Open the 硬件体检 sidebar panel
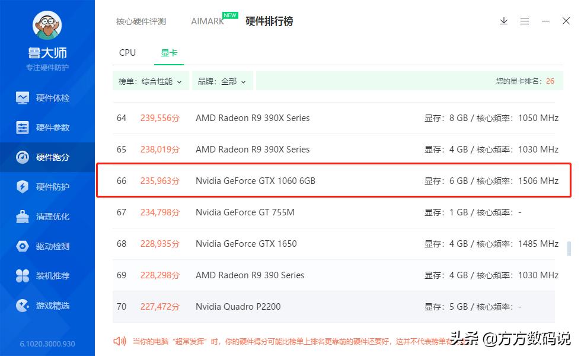 pyautogui.click(x=47, y=97)
